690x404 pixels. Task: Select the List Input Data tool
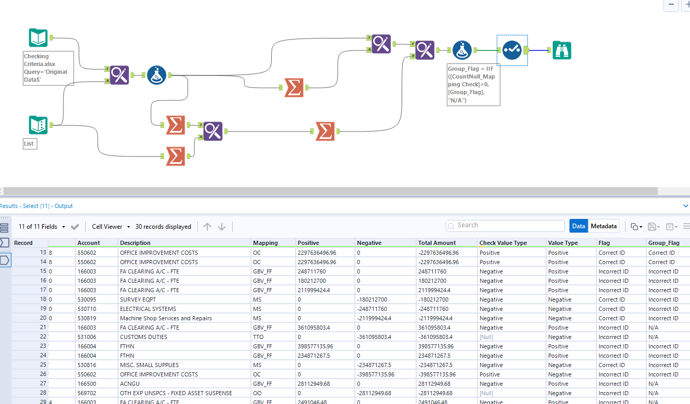coord(38,125)
